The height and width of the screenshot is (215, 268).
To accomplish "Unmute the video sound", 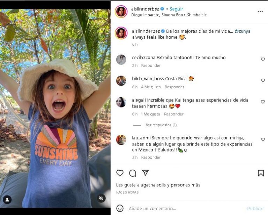I will (x=101, y=198).
